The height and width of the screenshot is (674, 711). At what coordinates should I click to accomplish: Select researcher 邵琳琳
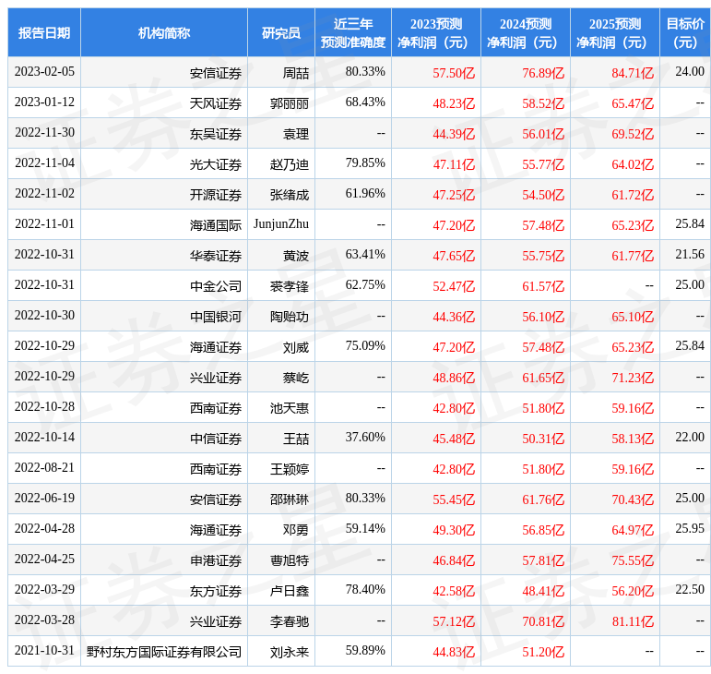point(290,499)
